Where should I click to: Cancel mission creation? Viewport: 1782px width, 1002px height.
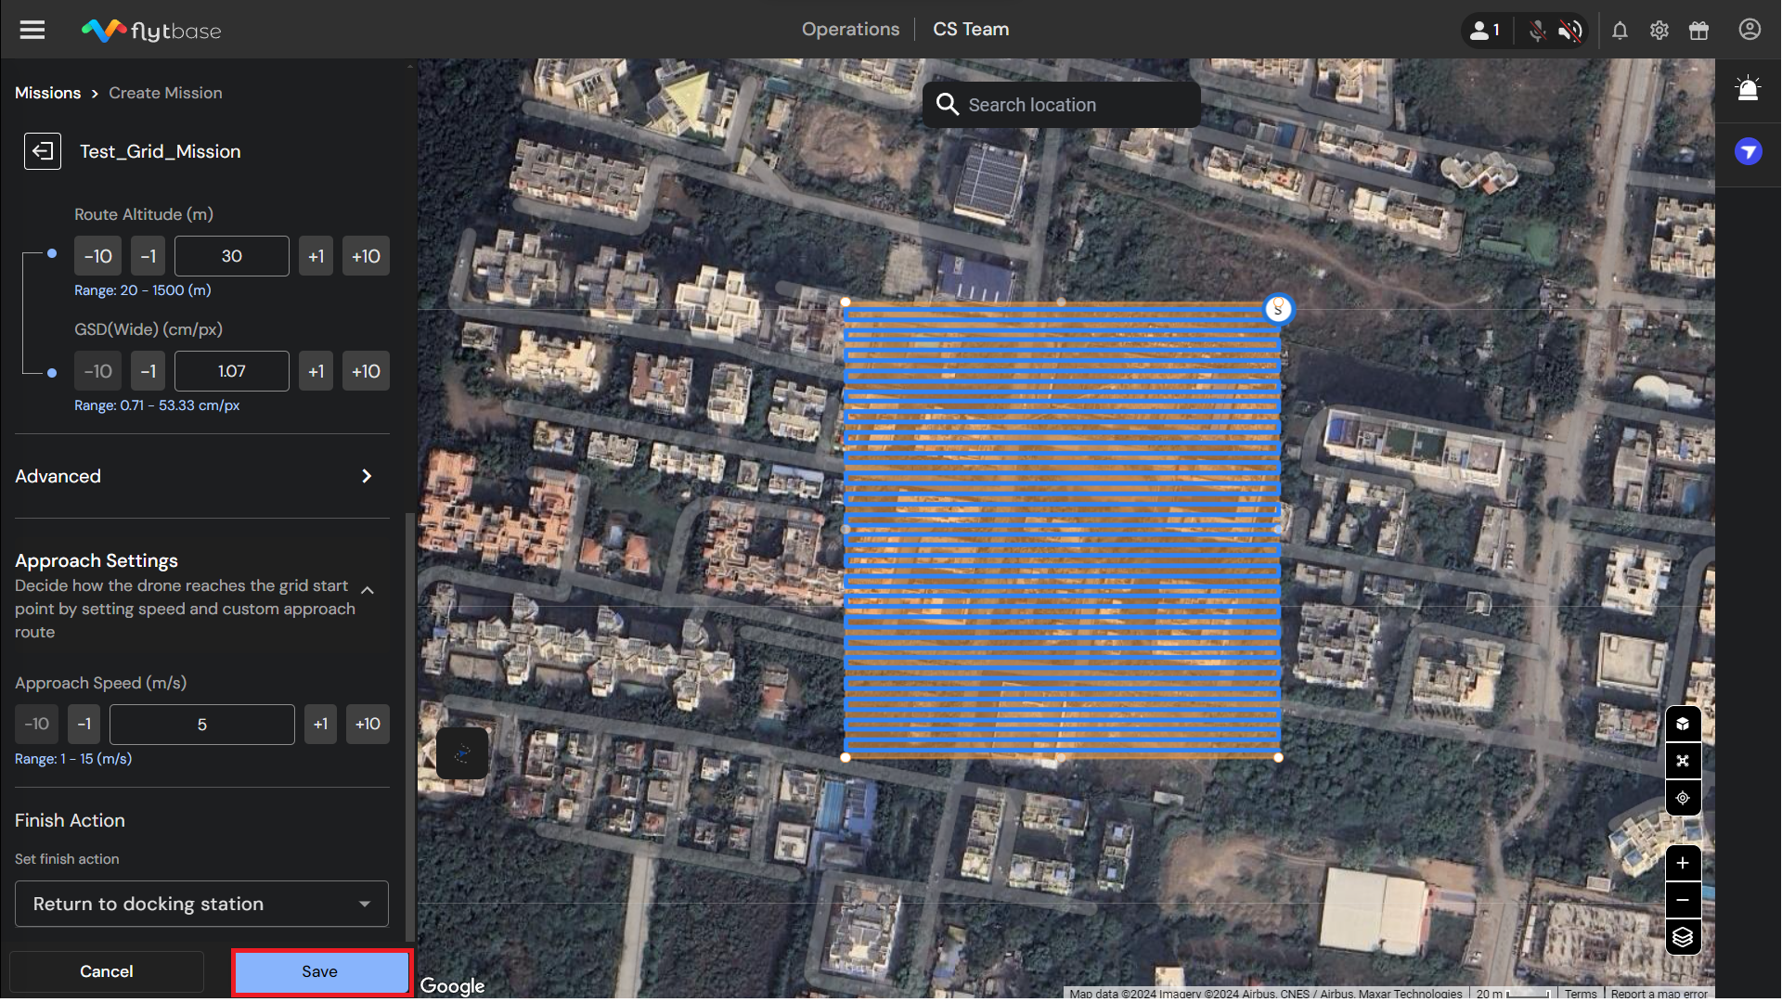107,971
